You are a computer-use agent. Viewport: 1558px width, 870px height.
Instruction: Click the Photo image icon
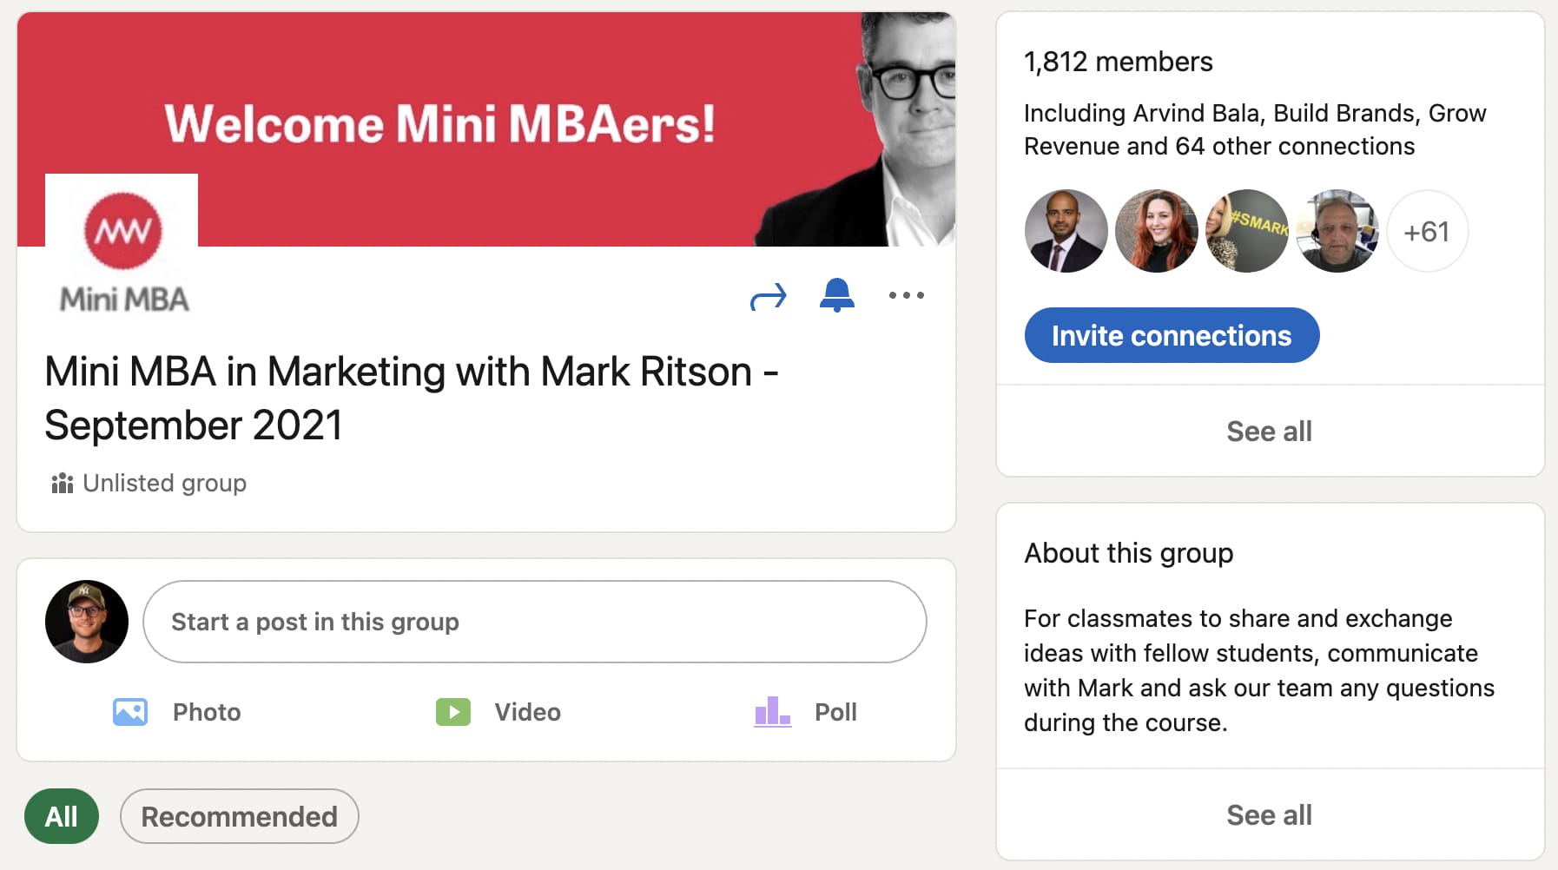click(130, 712)
